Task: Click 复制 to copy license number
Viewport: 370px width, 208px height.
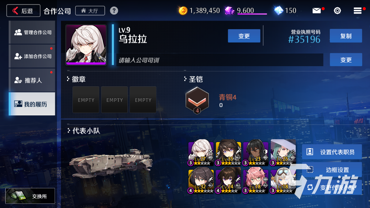Action: click(x=346, y=36)
